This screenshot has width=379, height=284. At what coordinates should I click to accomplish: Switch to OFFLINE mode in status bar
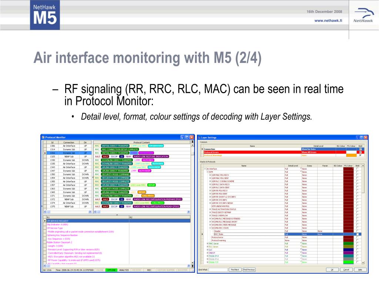point(111,270)
